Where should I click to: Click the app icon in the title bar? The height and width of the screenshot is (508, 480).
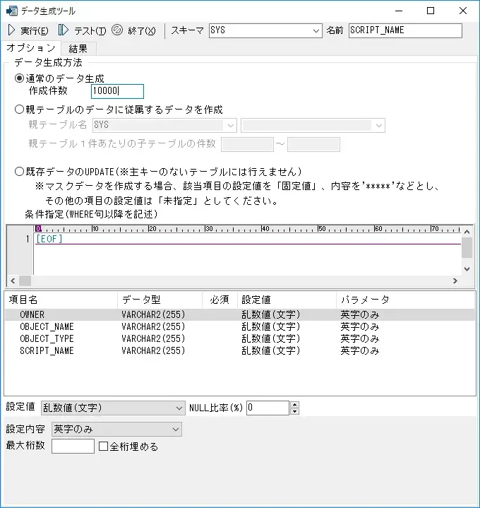(x=11, y=11)
